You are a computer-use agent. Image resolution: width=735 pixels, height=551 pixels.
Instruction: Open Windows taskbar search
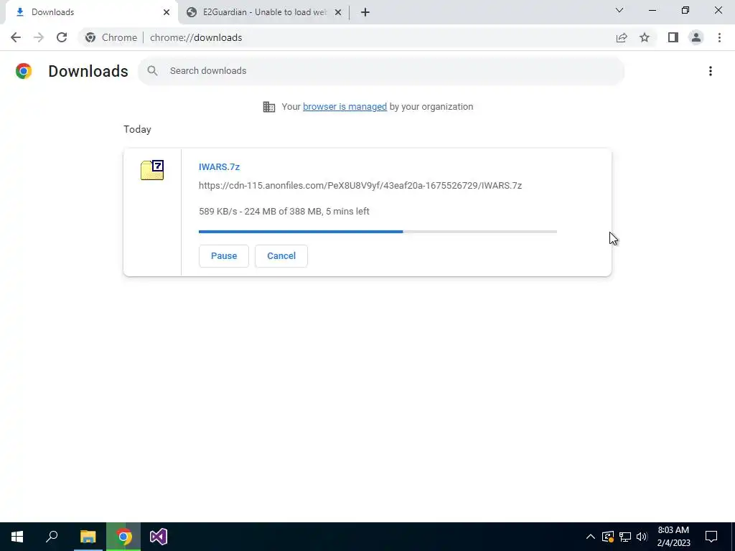pos(52,537)
